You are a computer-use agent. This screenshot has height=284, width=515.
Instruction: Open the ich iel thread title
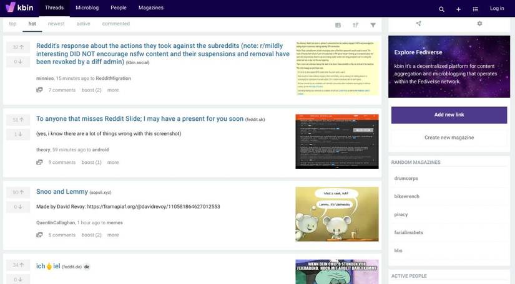[48, 266]
